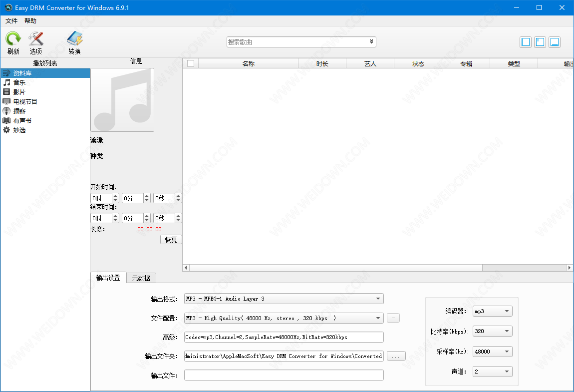Start conversion with 转换 icon
Screen dimensions: 574x392
pos(75,43)
